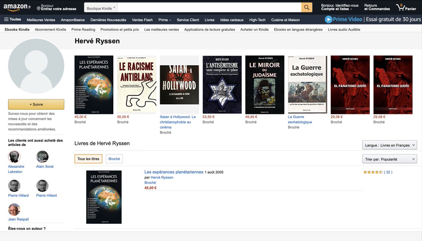This screenshot has height=241, width=422.
Task: Click the + Suivre follow button
Action: point(36,104)
